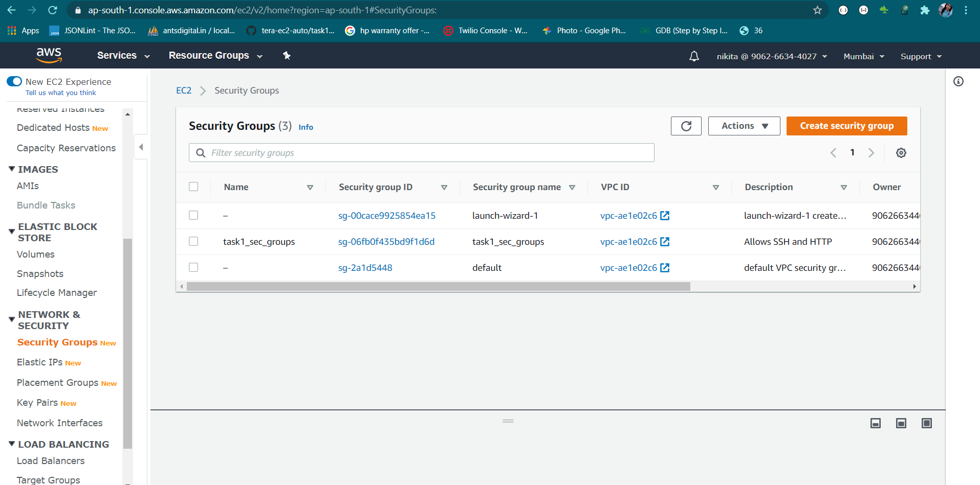Screen dimensions: 980x485
Task: Click the Create security group button
Action: (x=846, y=126)
